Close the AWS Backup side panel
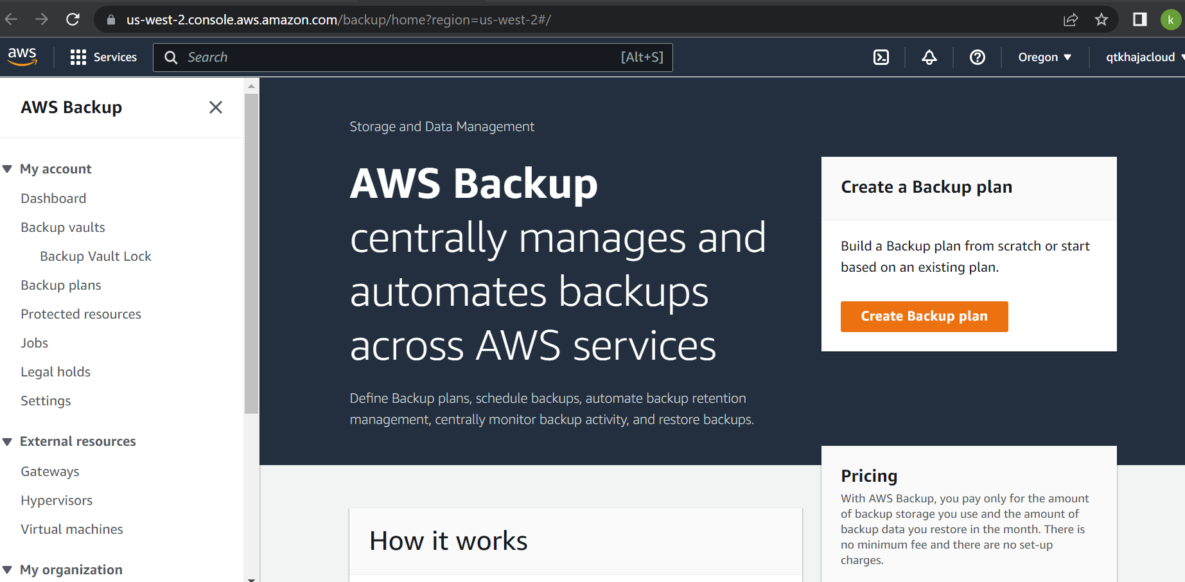 216,107
